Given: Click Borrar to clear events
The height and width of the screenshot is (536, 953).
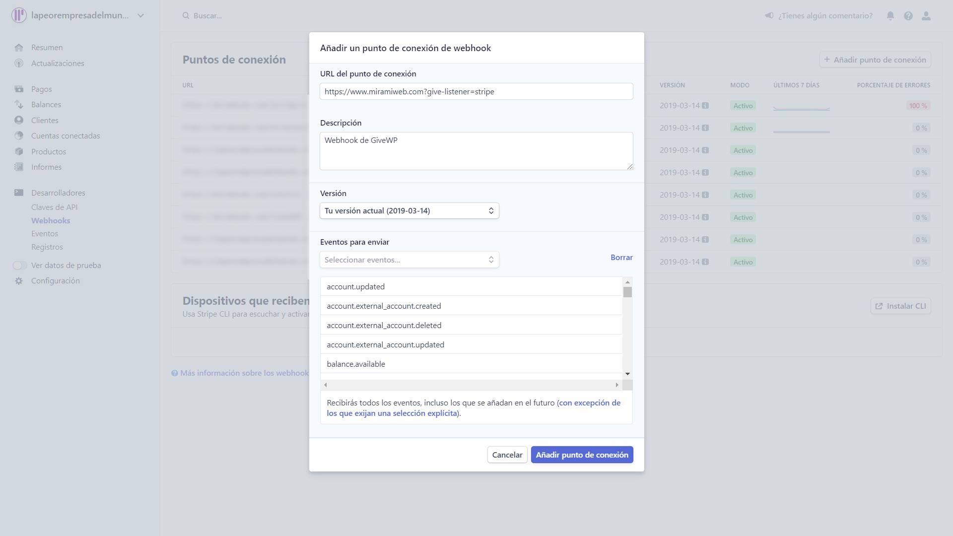Looking at the screenshot, I should pyautogui.click(x=621, y=258).
